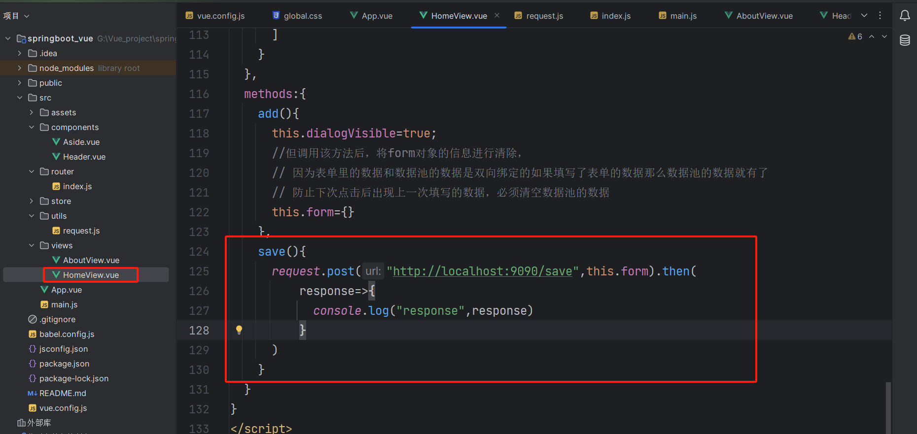917x434 pixels.
Task: Open the 项目 project view dropdown
Action: click(16, 16)
